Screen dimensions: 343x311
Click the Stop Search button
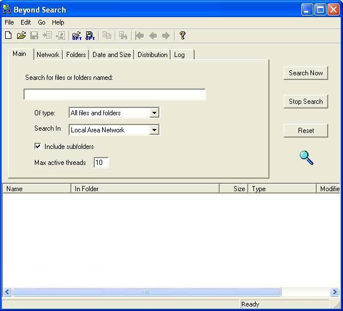click(305, 102)
